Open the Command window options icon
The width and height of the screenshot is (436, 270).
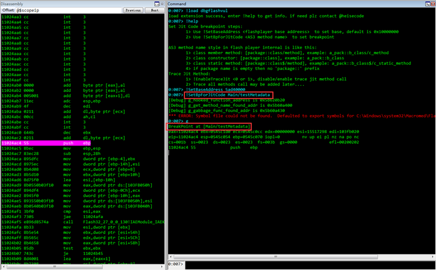(428, 4)
